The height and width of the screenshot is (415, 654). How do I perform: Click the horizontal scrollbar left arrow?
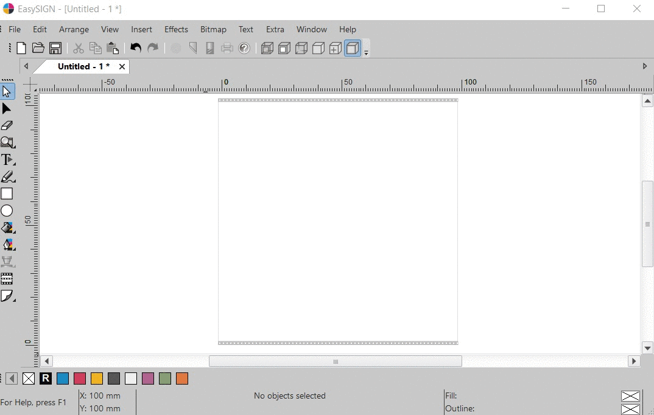coord(47,361)
